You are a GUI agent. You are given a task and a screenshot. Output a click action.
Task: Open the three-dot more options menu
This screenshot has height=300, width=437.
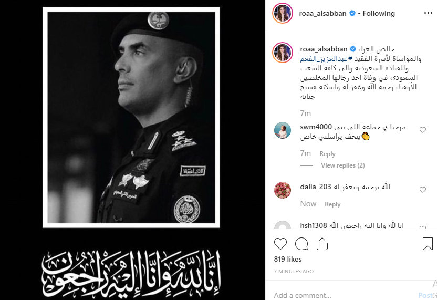[x=428, y=13]
